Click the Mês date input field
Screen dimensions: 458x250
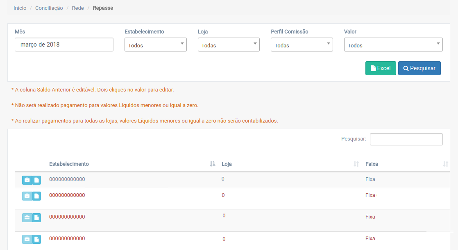tap(64, 45)
